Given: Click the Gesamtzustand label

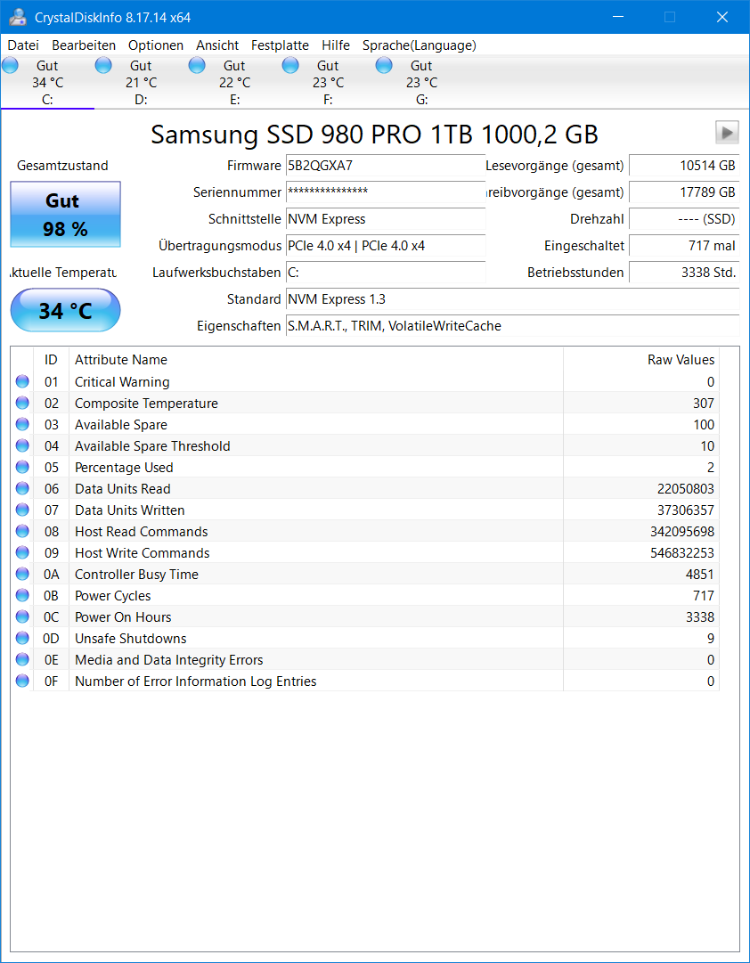Looking at the screenshot, I should pos(62,165).
